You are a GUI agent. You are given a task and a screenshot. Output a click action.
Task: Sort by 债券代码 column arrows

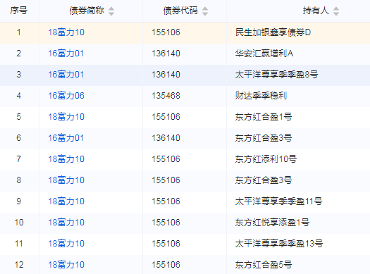coord(205,11)
